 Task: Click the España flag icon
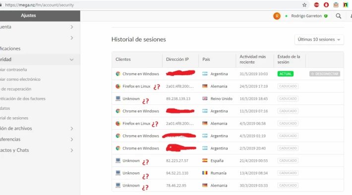(205, 160)
